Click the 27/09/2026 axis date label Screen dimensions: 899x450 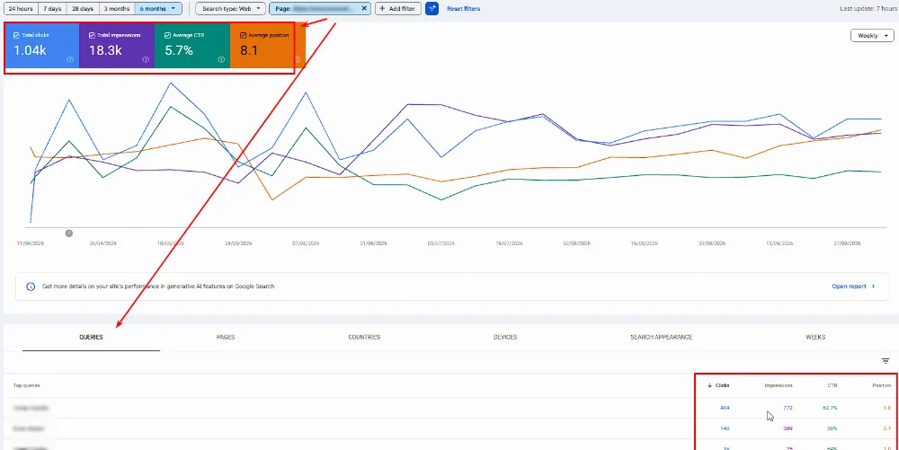(x=848, y=243)
